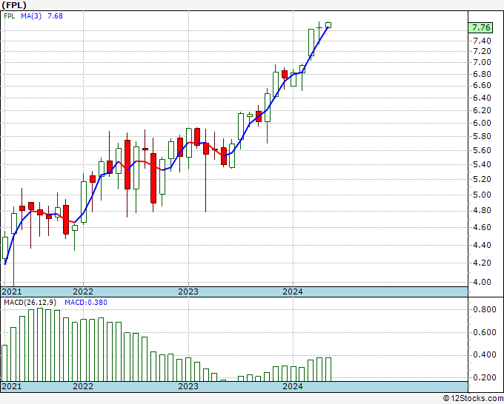Screen dimensions: 504x404
Task: Click 2023 on the price chart time axis
Action: point(188,292)
